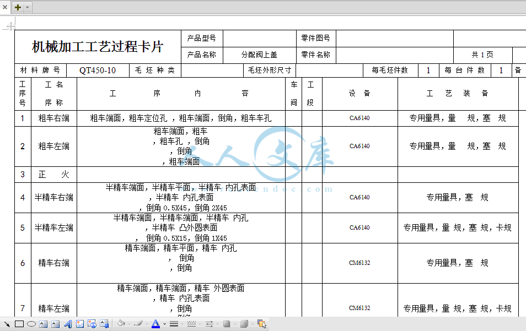The width and height of the screenshot is (526, 331).
Task: Click the 材料牌号 label cell
Action: [x=40, y=70]
